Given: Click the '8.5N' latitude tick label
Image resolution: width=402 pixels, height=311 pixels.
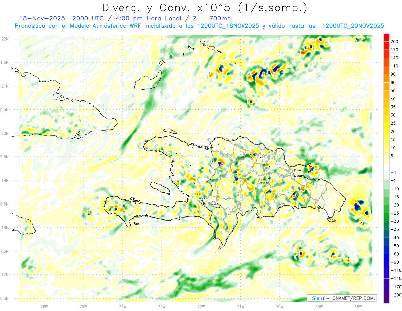Looking at the screenshot, I should tap(5, 204).
